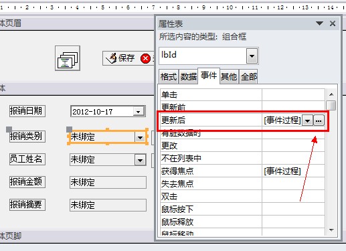Click the property list scroll-up arrow
The image size is (346, 251).
331,94
